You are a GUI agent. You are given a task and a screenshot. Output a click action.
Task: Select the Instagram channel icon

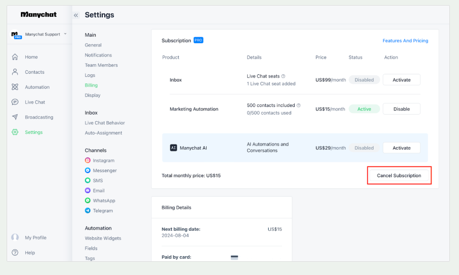point(88,160)
